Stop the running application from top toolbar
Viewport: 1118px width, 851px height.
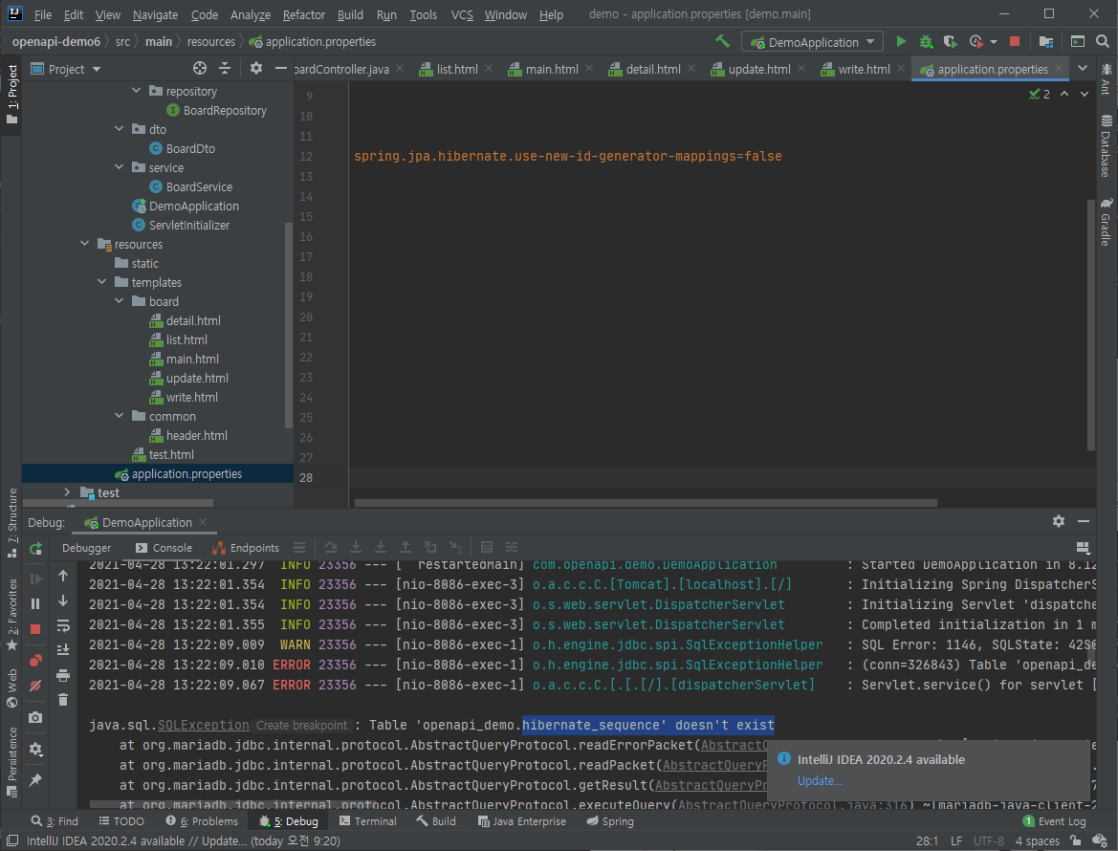point(1015,41)
